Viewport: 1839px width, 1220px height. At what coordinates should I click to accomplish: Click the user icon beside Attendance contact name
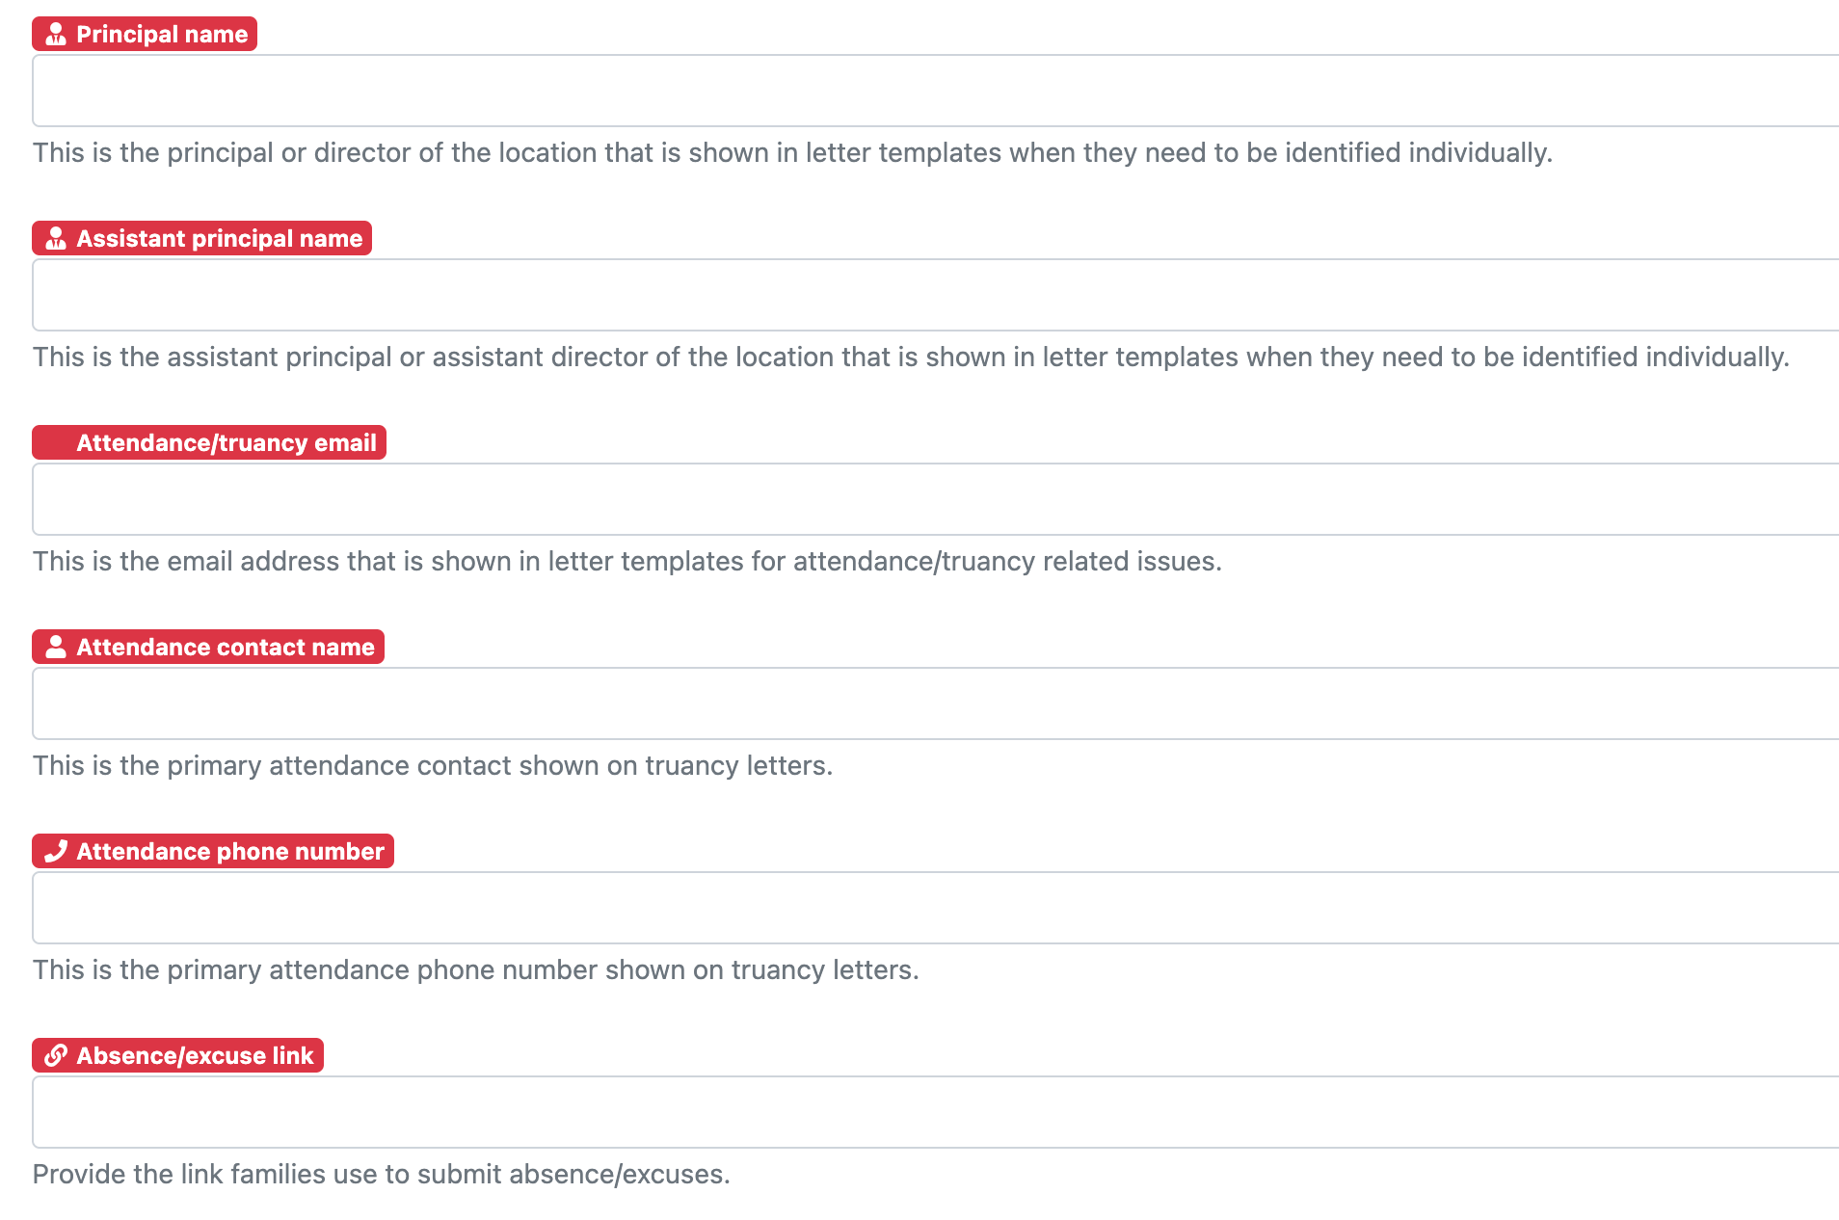click(56, 648)
